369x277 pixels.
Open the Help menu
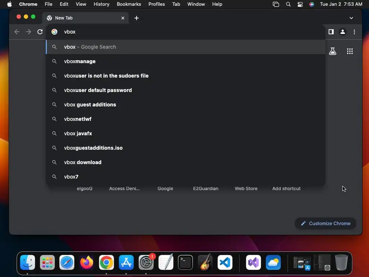click(x=217, y=4)
